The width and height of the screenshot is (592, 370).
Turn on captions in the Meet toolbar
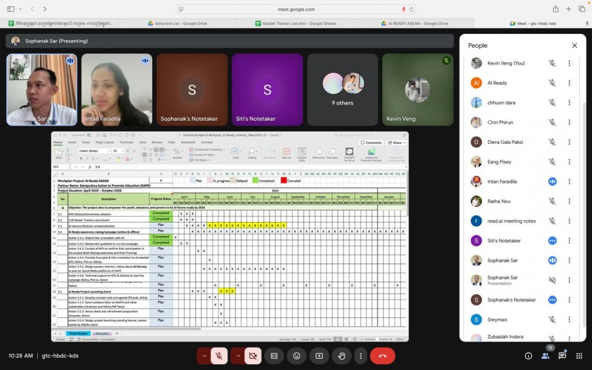tap(274, 356)
